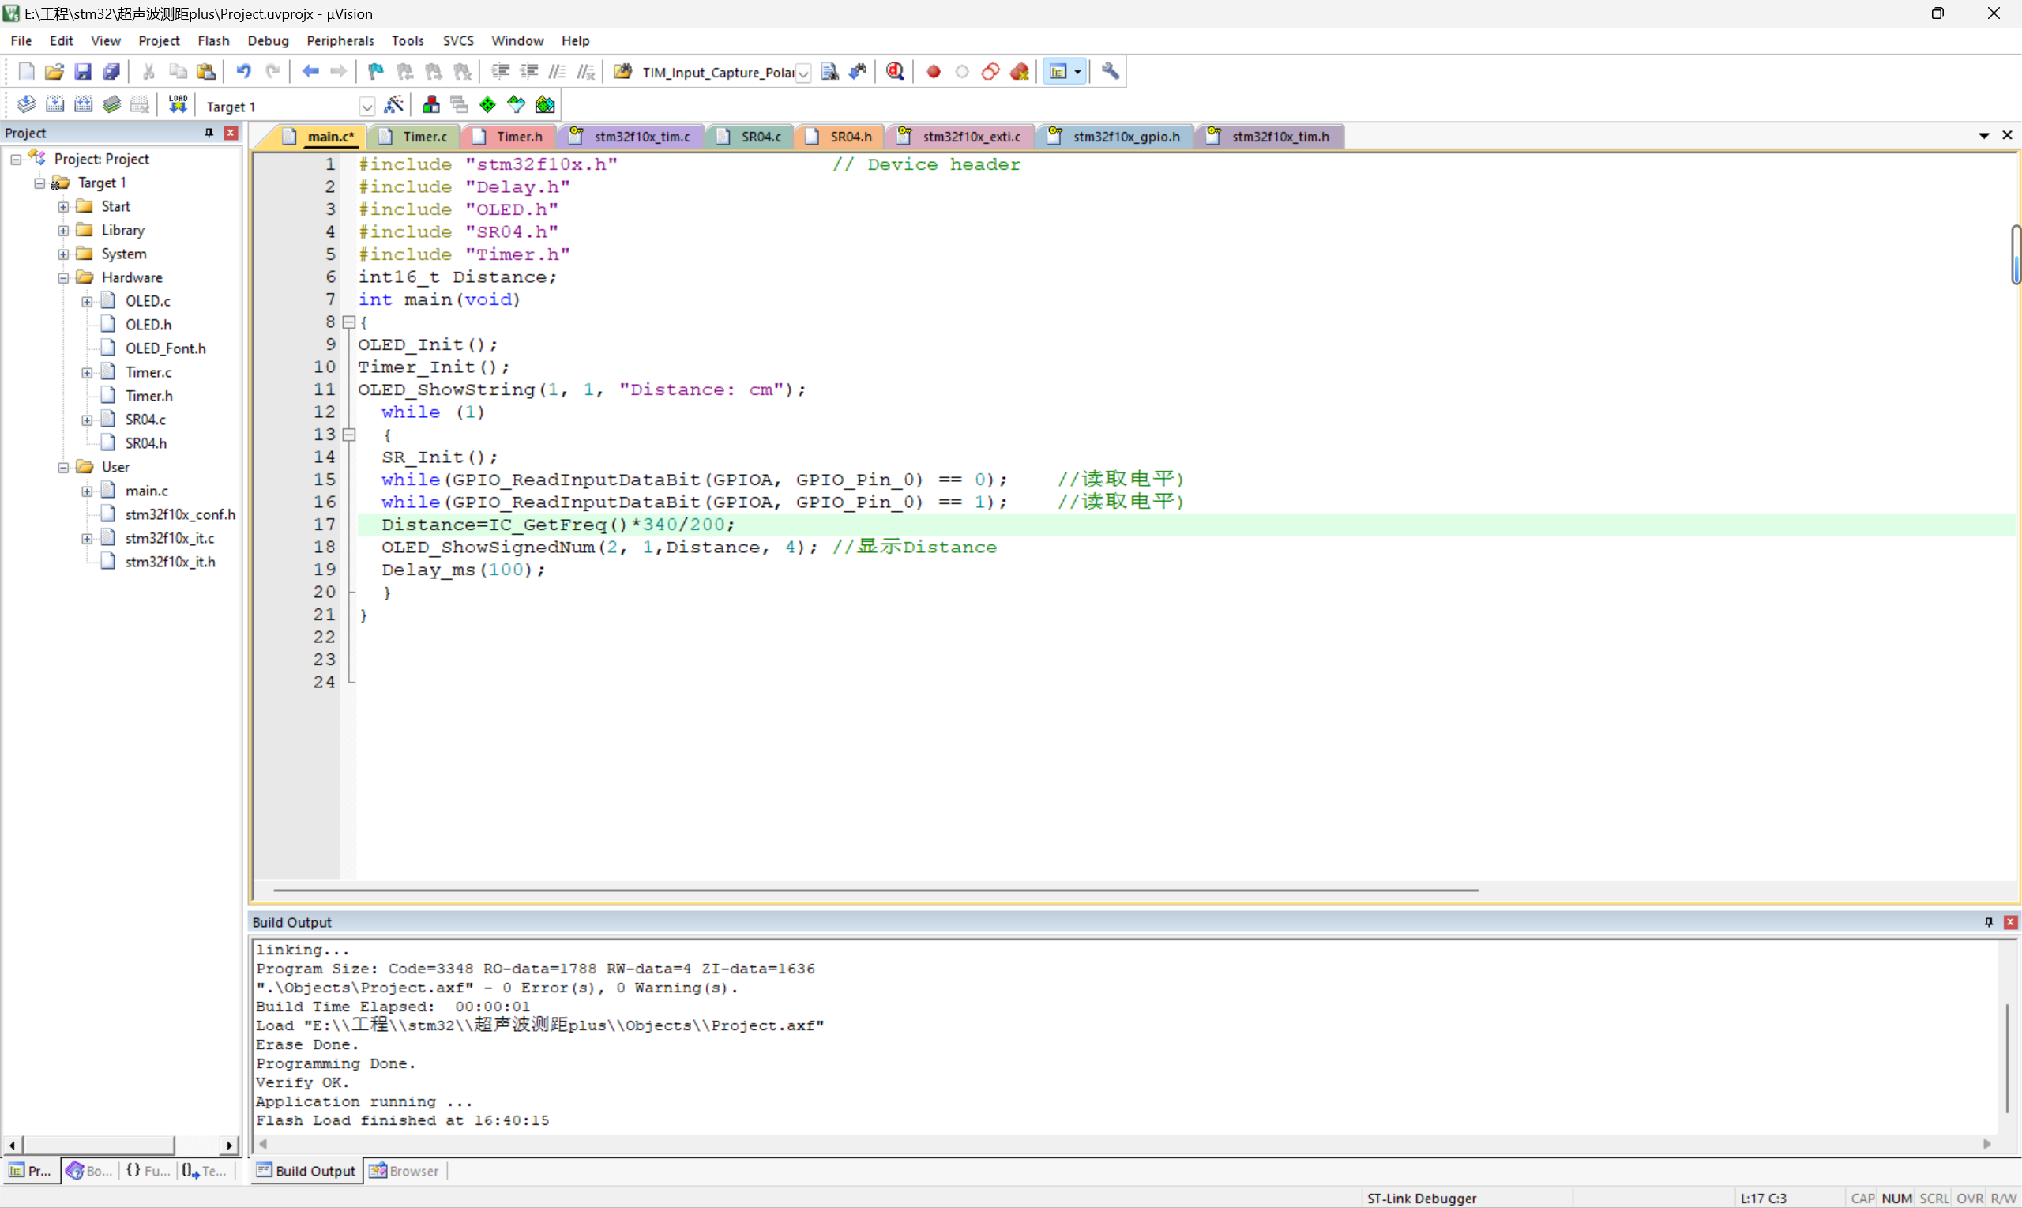Expand the Library folder in project tree
The width and height of the screenshot is (2022, 1208).
[x=63, y=231]
